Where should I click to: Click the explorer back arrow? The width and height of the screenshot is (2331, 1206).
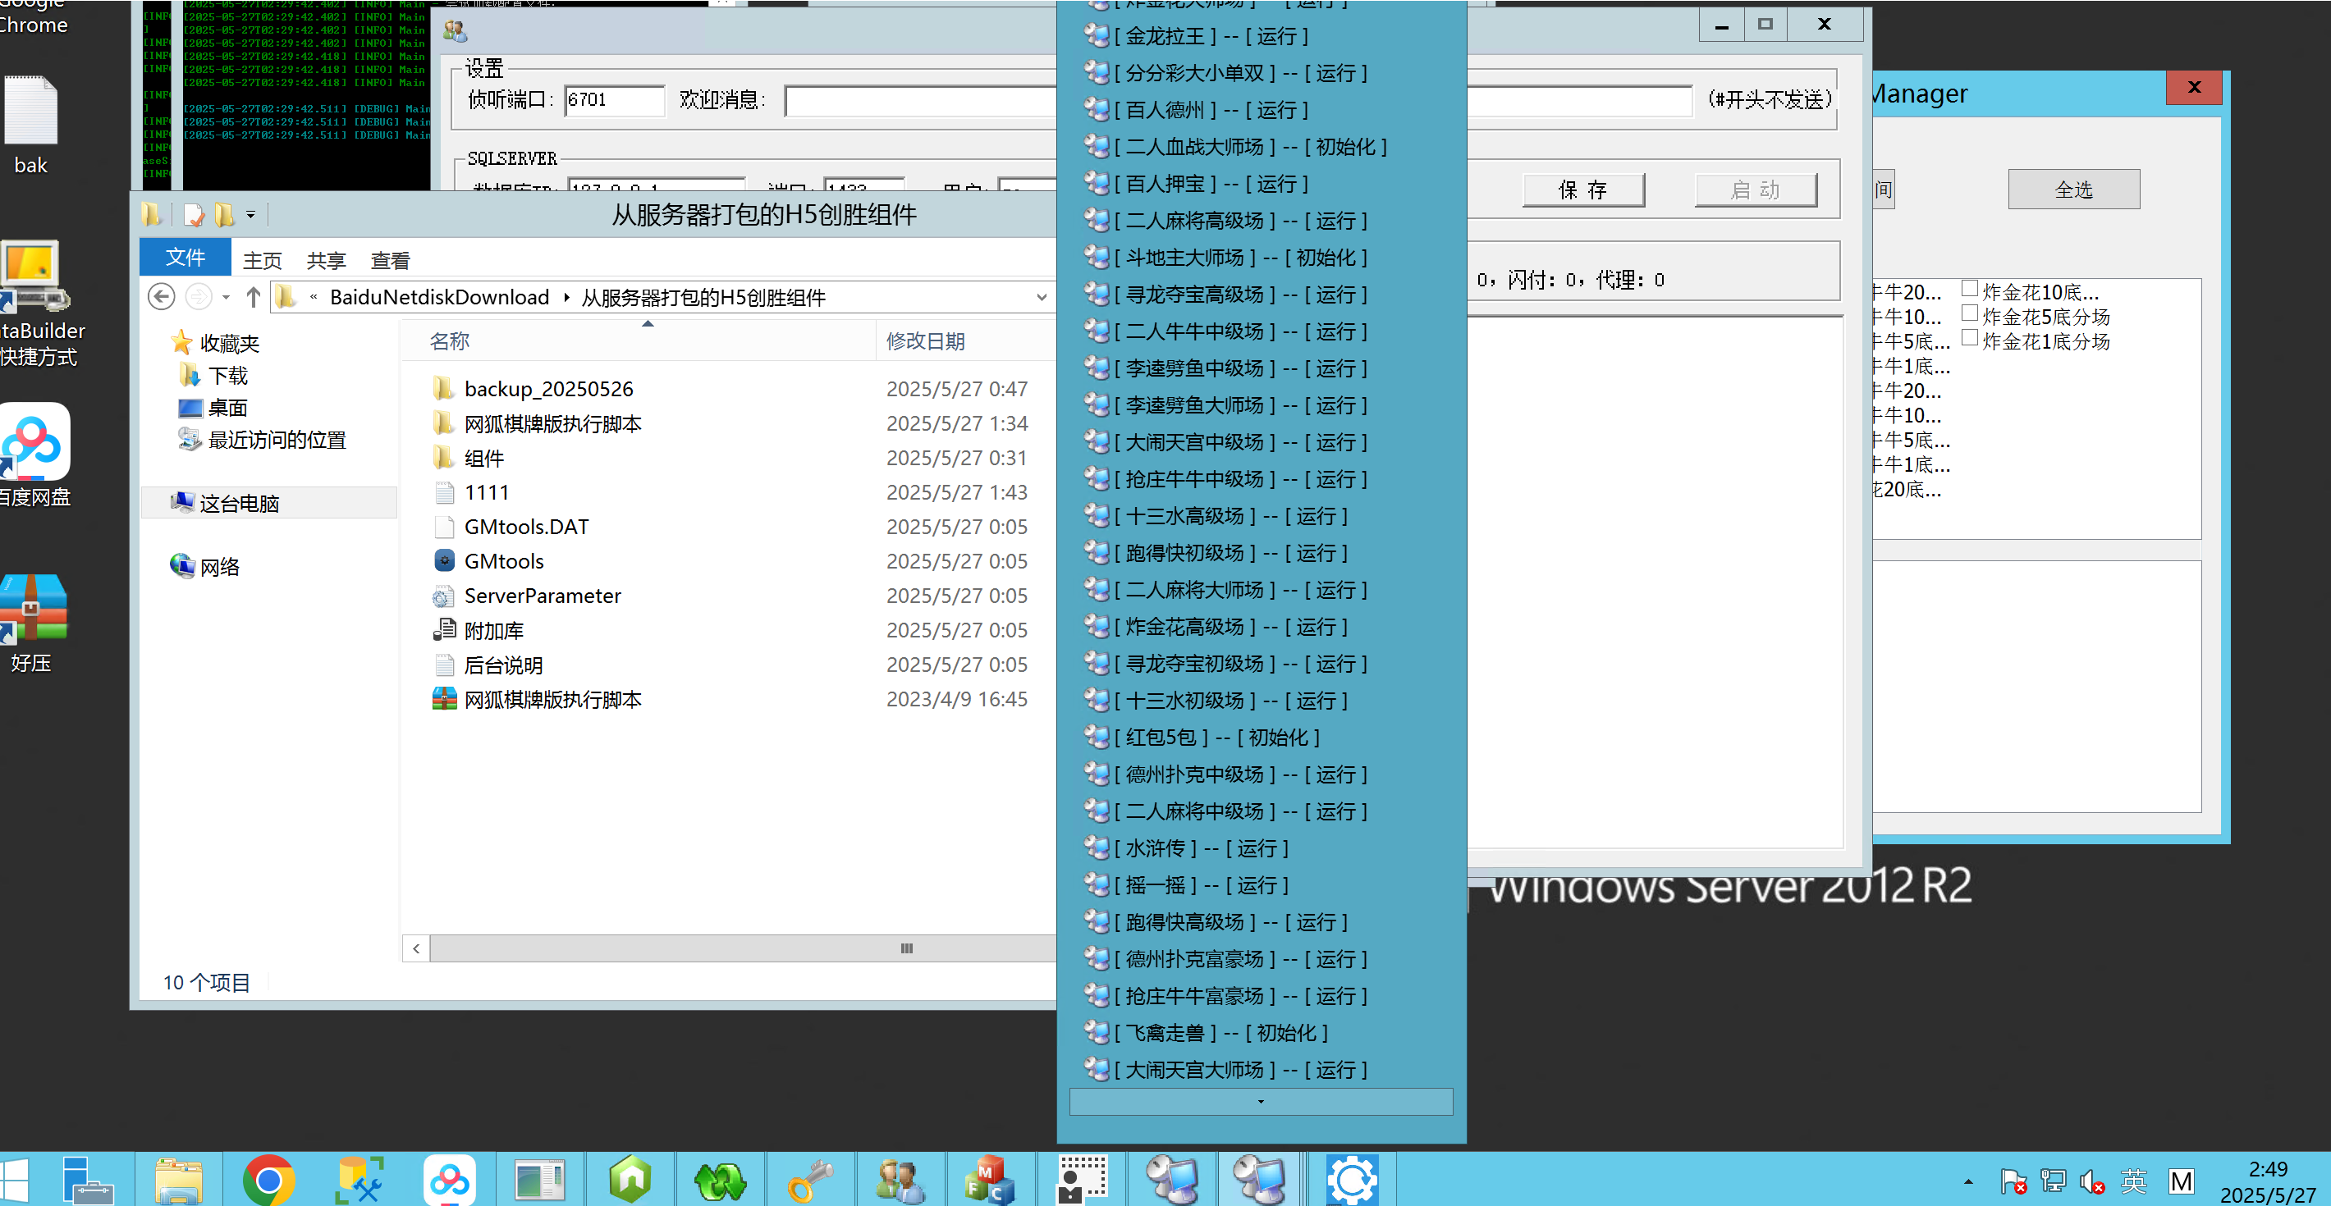(161, 297)
